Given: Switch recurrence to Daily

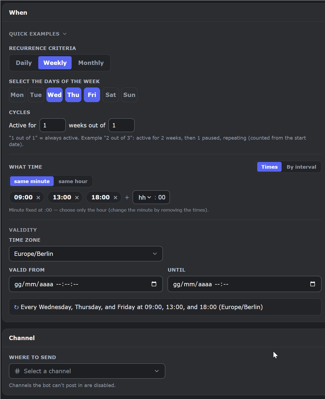Looking at the screenshot, I should point(24,63).
